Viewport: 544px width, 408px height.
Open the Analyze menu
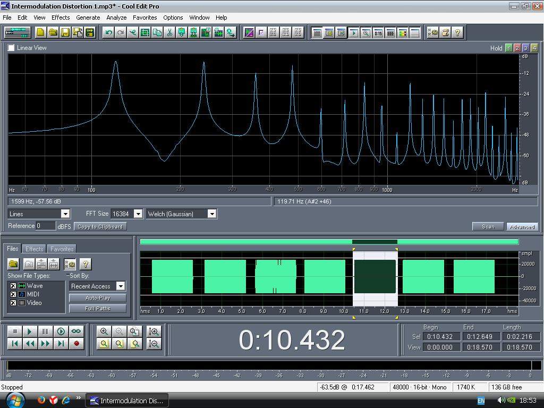click(116, 18)
